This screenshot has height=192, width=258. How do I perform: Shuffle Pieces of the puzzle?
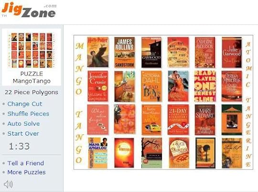[28, 114]
